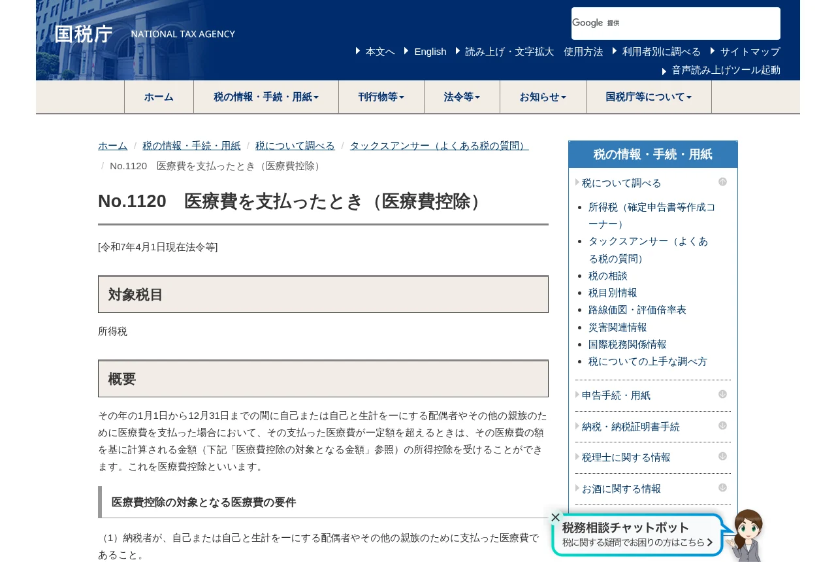Open 利用者別に調べる link

tap(662, 52)
